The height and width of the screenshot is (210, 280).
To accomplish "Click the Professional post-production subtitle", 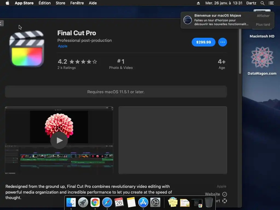I will click(x=84, y=40).
